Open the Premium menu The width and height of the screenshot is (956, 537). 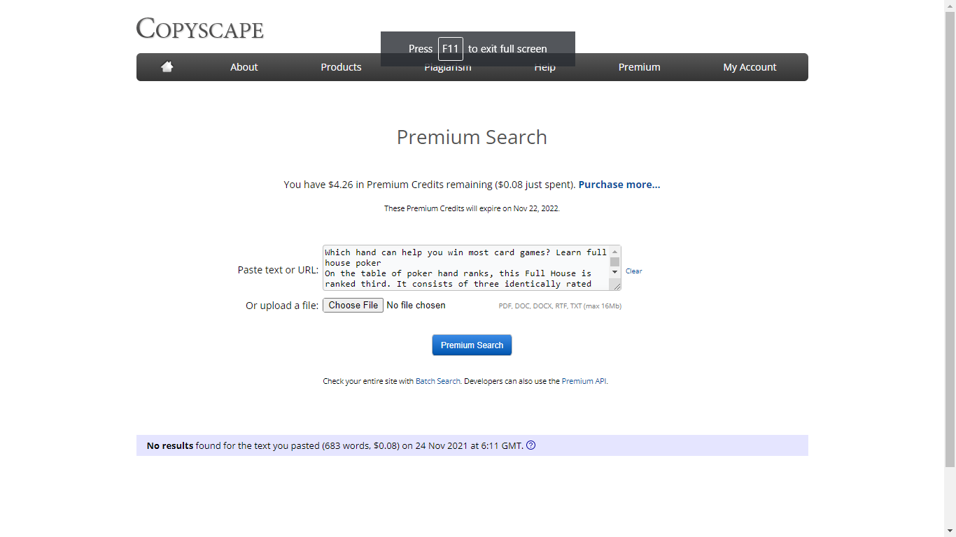[x=639, y=67]
